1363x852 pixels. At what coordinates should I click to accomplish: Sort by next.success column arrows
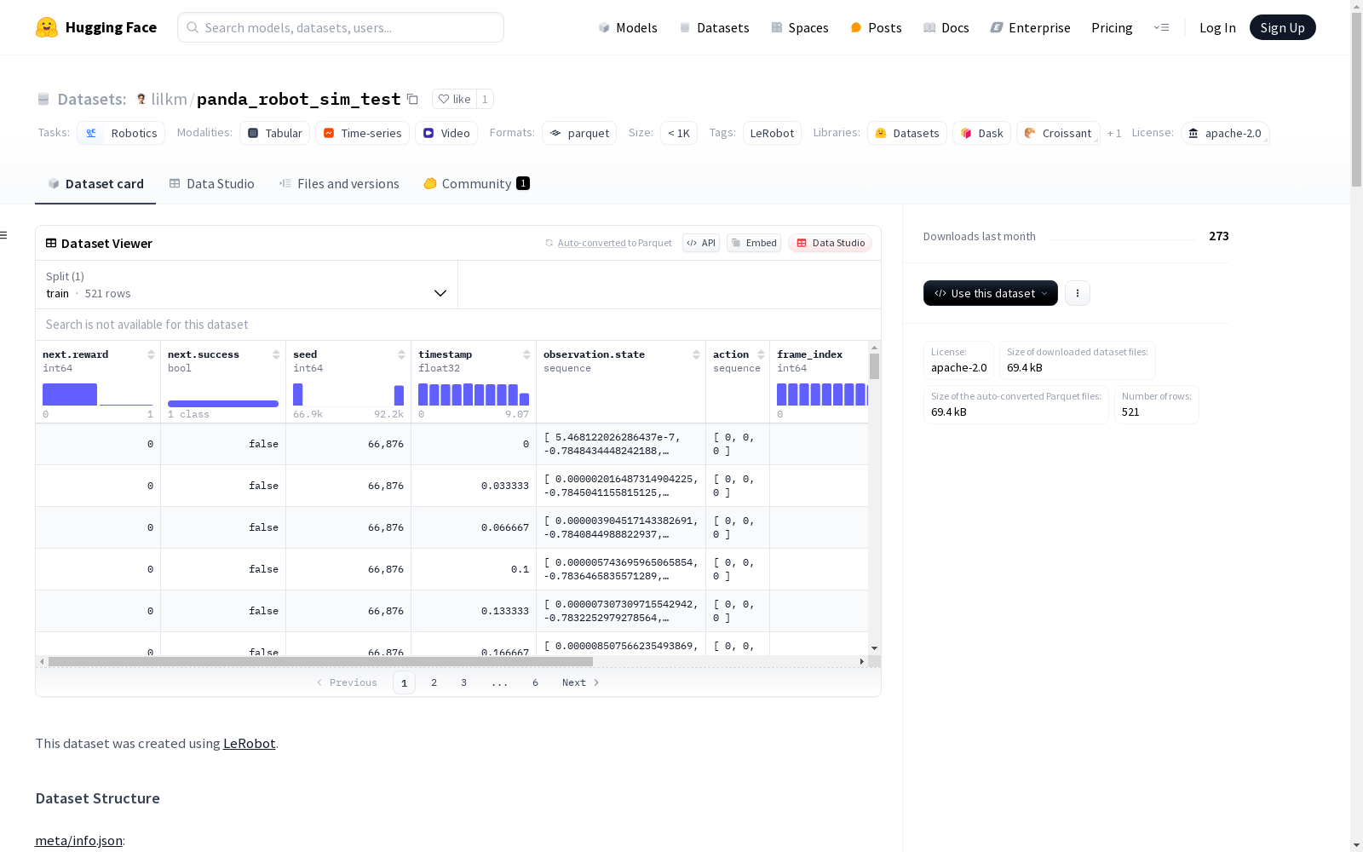276,354
